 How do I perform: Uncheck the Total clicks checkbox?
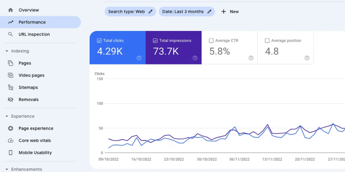click(99, 41)
